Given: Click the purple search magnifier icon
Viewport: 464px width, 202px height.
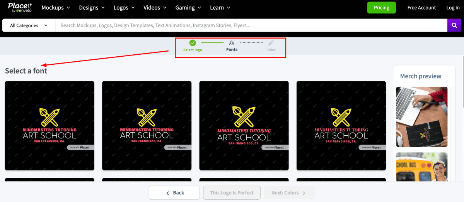Looking at the screenshot, I should pos(454,25).
